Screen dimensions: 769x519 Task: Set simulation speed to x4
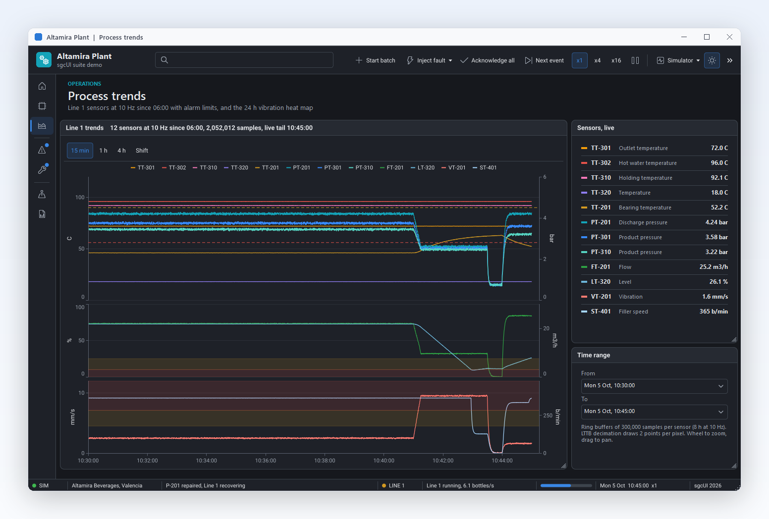point(598,60)
